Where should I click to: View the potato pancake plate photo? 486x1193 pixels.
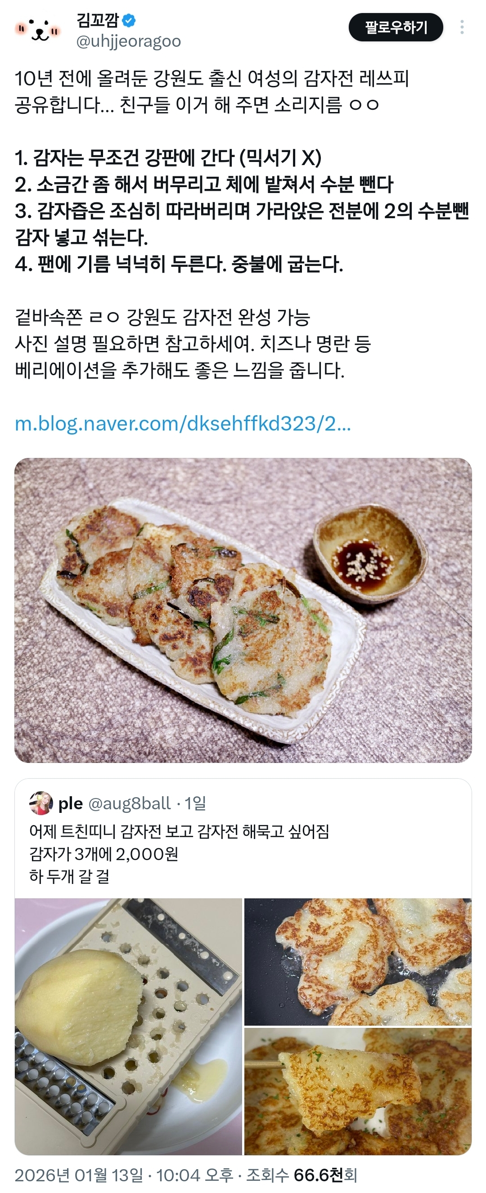[243, 610]
